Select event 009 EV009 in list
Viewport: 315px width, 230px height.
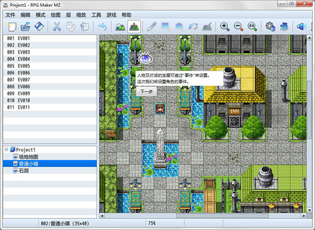tap(50, 94)
